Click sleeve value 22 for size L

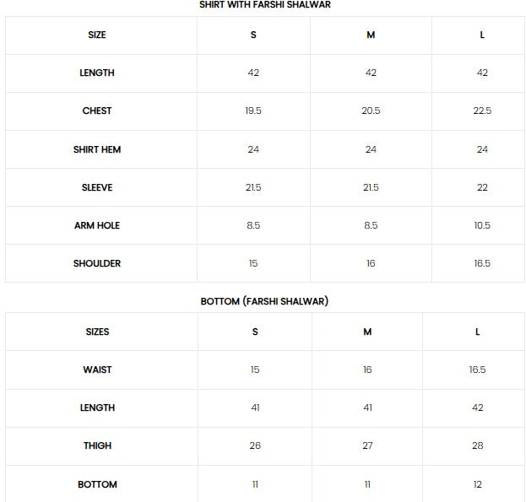coord(482,187)
